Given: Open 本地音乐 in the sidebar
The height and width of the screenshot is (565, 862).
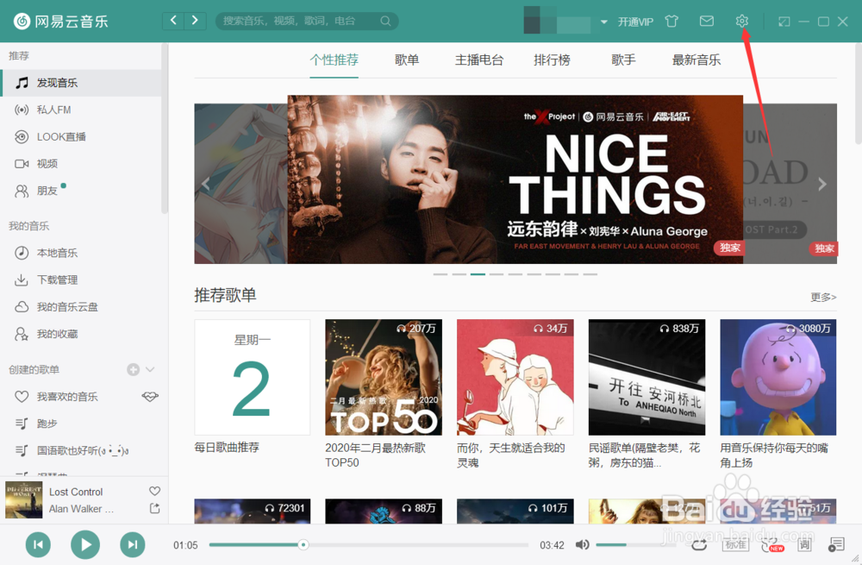Looking at the screenshot, I should point(81,253).
